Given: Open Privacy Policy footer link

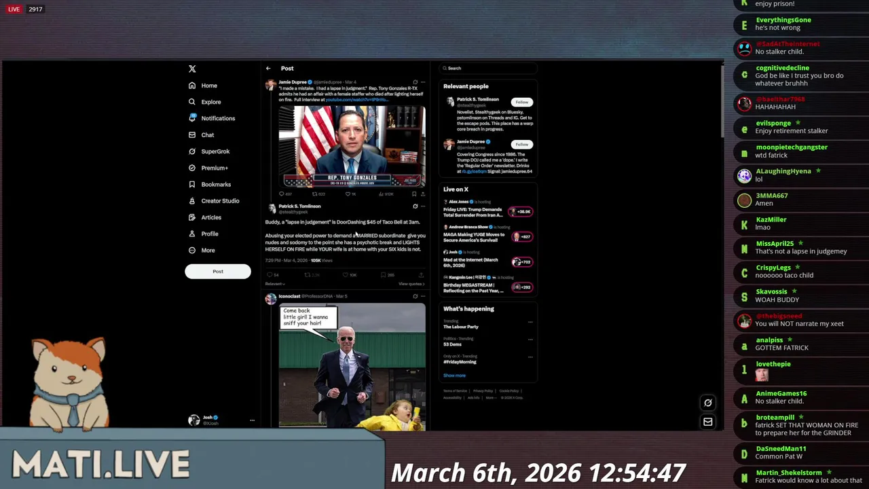Looking at the screenshot, I should pos(483,391).
